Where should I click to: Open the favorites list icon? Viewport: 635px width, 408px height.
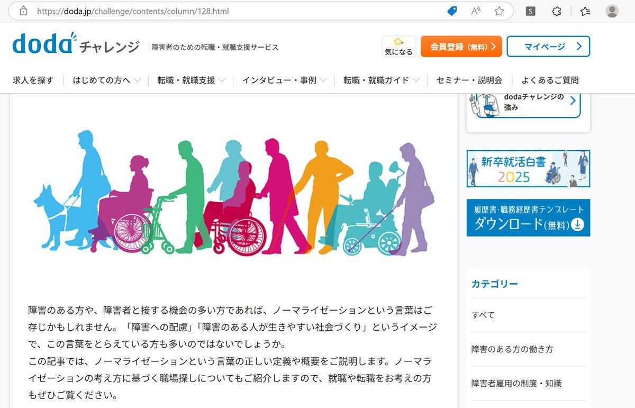pos(585,11)
